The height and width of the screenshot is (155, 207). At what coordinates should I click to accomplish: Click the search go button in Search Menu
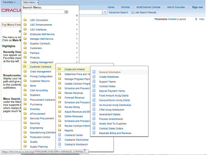click(67, 12)
